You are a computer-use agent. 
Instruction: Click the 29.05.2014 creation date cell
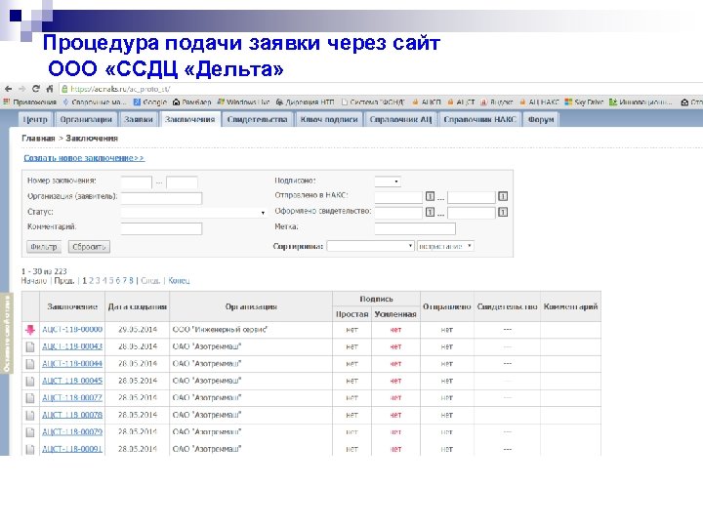click(x=138, y=330)
